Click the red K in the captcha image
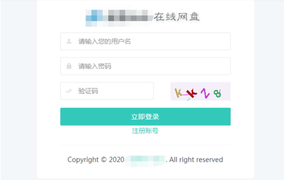The height and width of the screenshot is (180, 284). point(192,93)
